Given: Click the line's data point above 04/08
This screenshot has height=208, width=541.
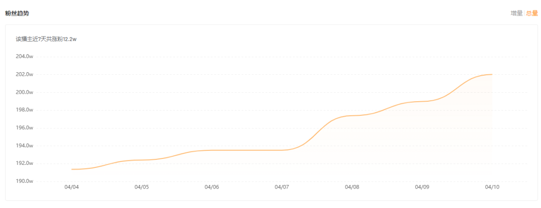Looking at the screenshot, I should pos(352,116).
